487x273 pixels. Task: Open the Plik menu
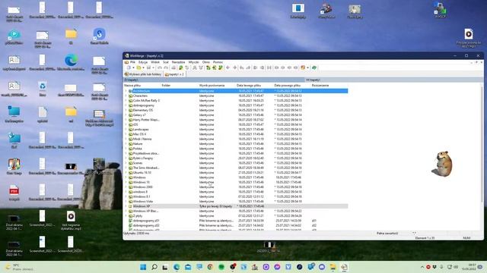click(132, 62)
